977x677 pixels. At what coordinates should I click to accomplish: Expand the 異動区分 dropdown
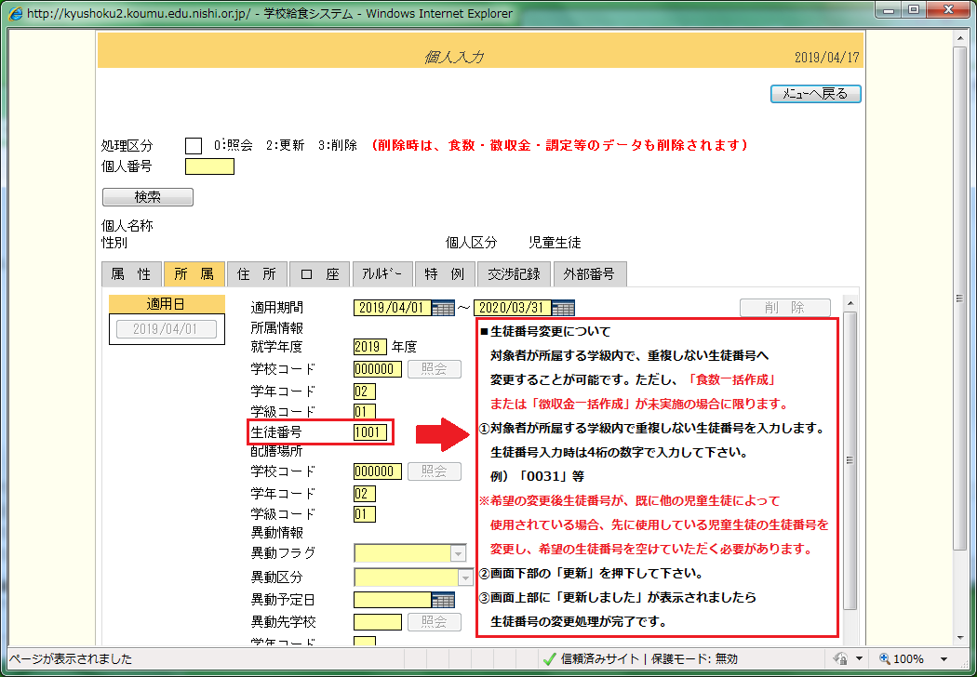click(x=465, y=577)
